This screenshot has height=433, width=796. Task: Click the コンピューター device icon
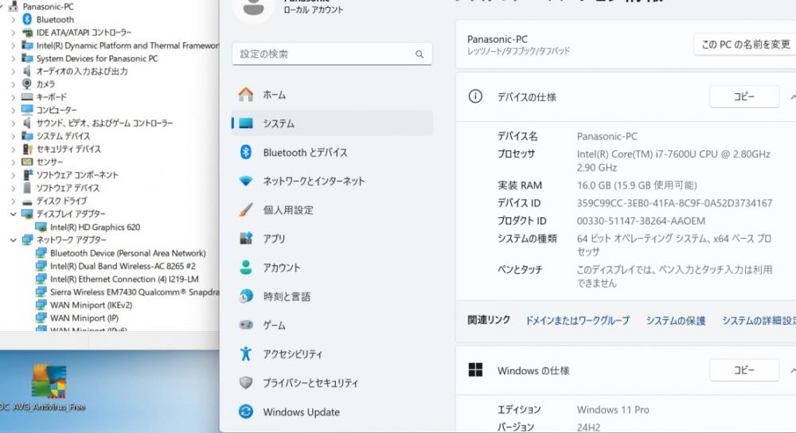[x=27, y=110]
